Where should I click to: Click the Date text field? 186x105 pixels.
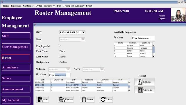(x=70, y=39)
